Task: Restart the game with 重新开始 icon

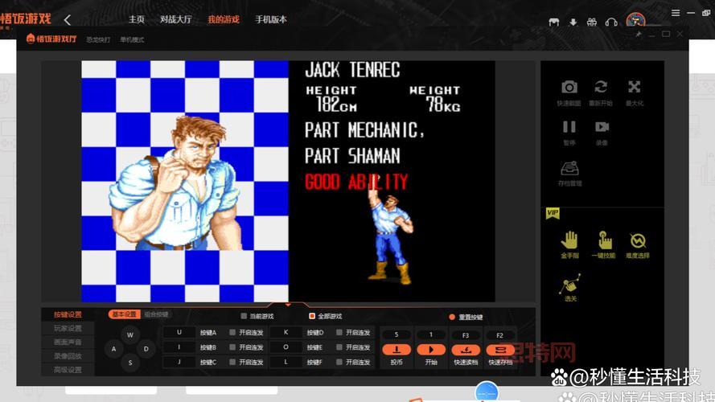Action: click(601, 87)
